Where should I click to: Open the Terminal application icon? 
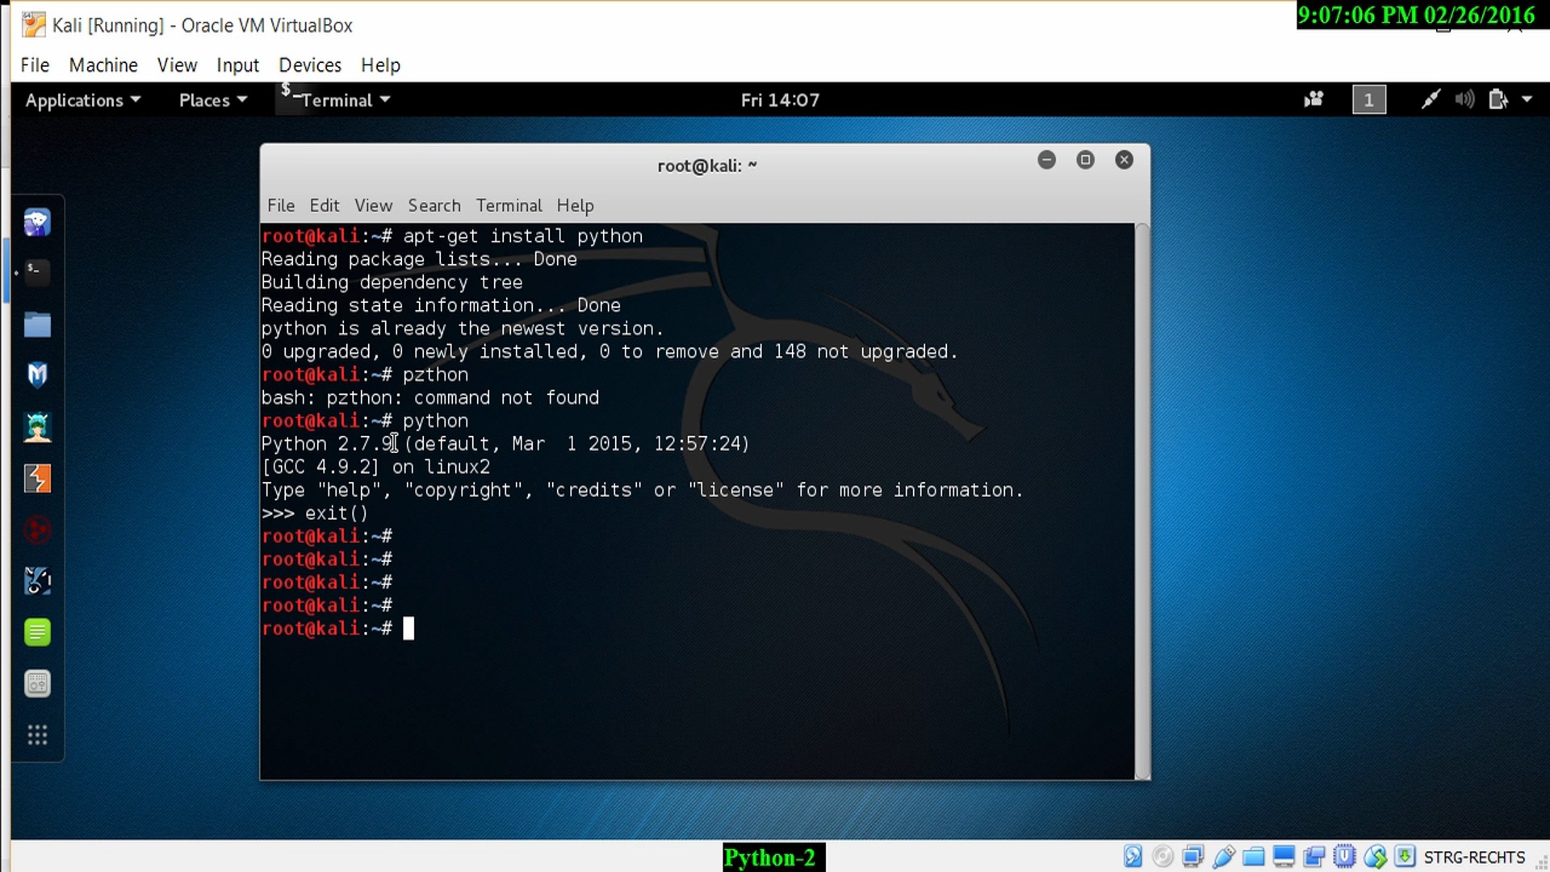pos(37,270)
